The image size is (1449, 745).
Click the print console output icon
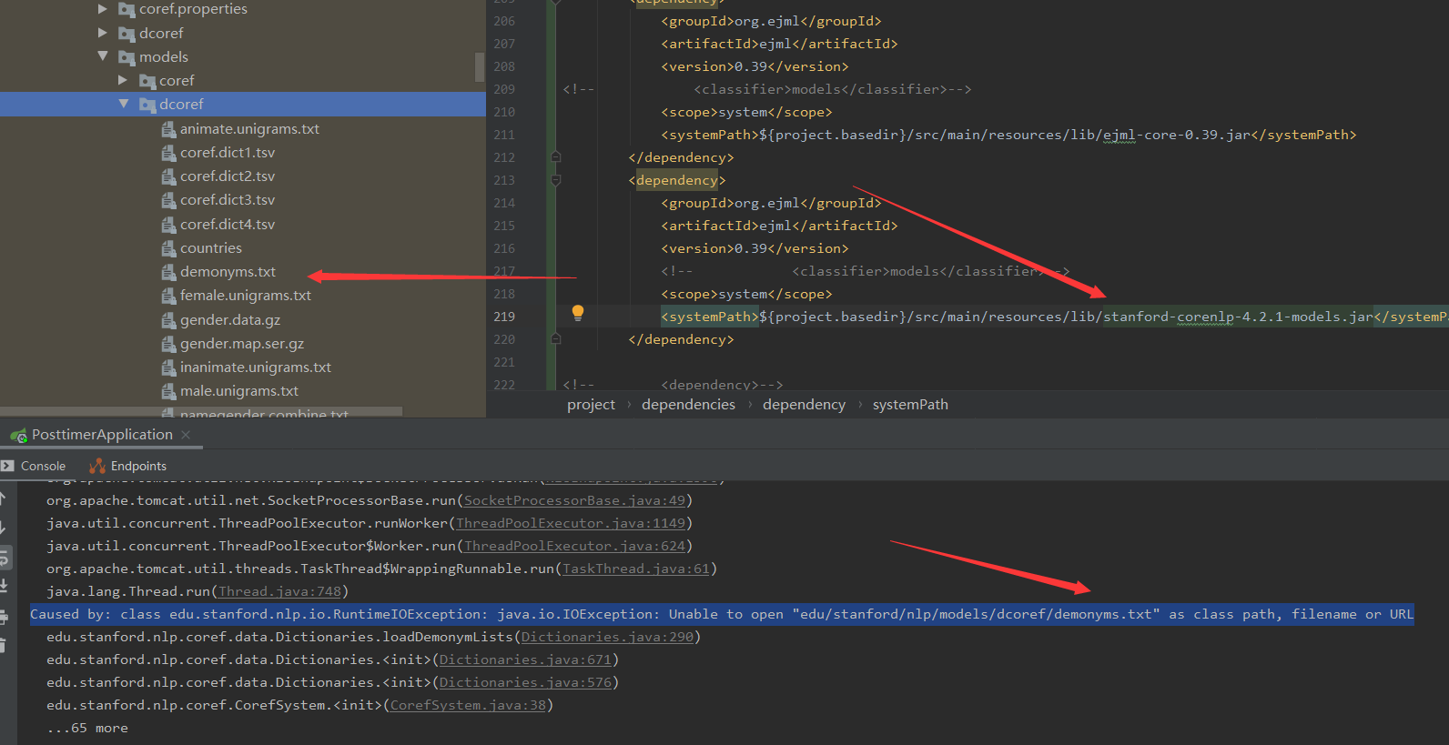click(4, 617)
